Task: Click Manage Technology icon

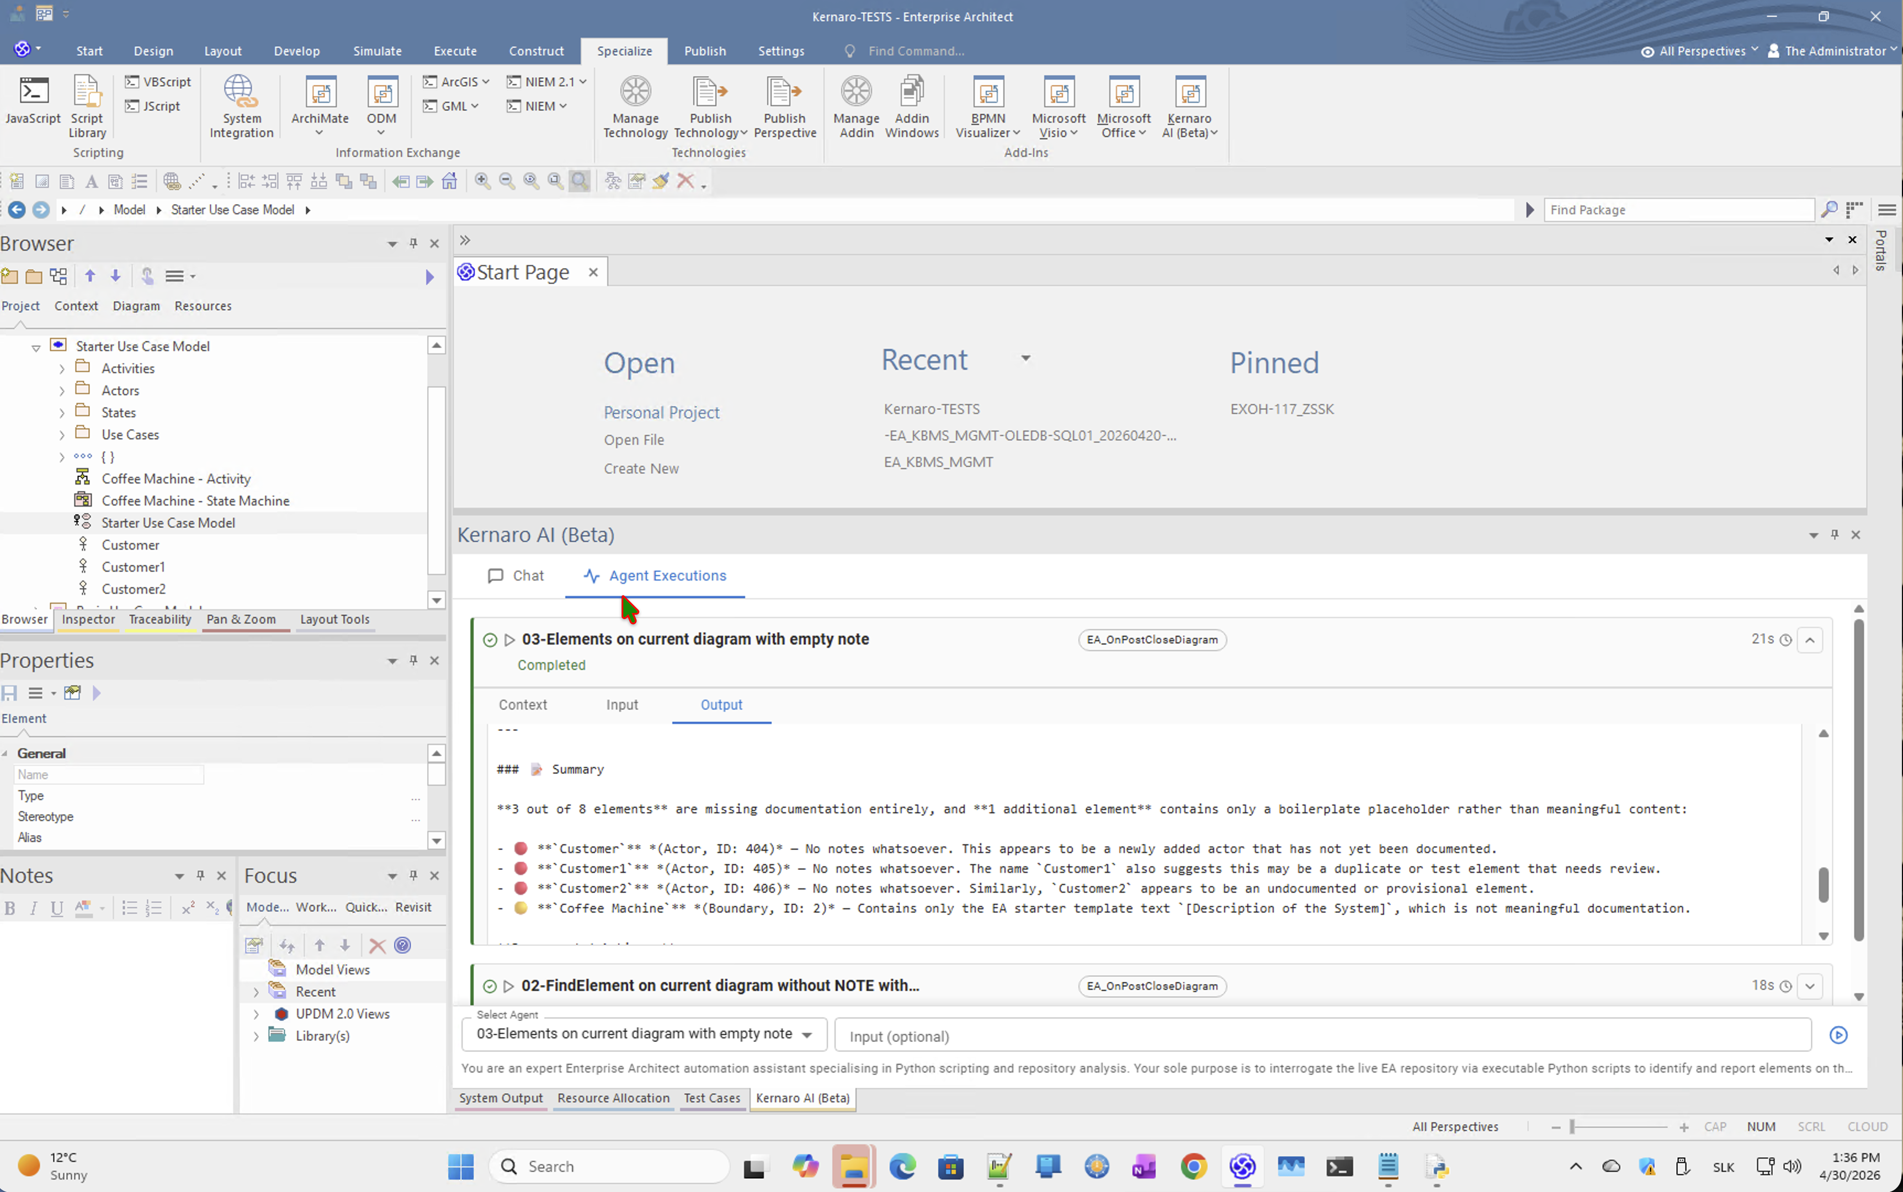Action: tap(635, 107)
